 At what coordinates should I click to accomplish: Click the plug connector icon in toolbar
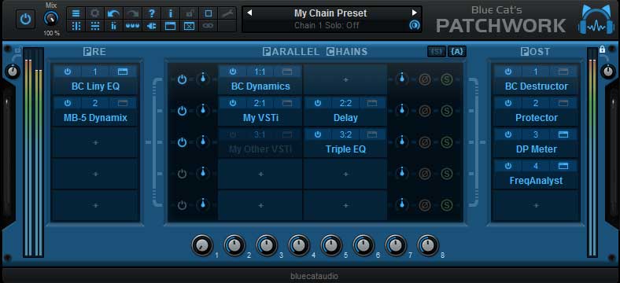pyautogui.click(x=151, y=26)
